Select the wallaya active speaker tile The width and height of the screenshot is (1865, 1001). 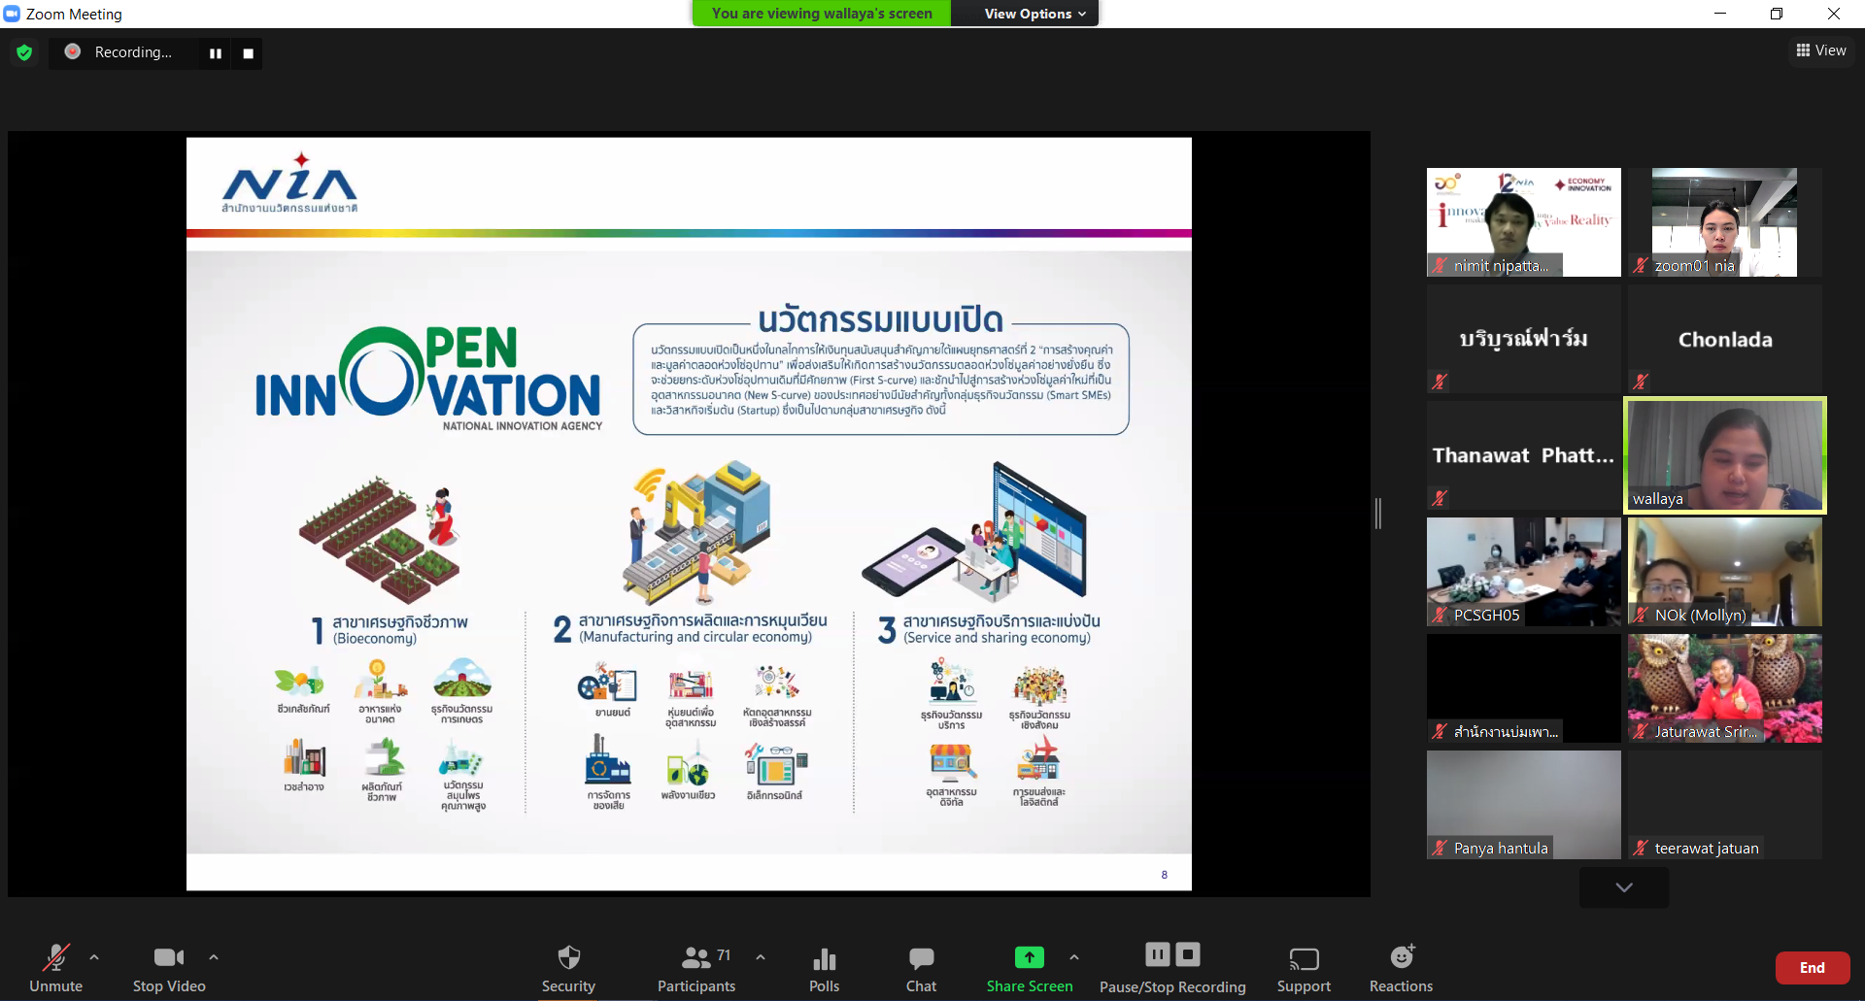coord(1724,455)
